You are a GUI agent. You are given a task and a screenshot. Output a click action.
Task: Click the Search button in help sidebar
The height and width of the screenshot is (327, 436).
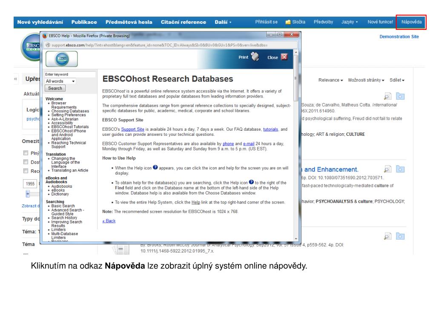(x=55, y=88)
